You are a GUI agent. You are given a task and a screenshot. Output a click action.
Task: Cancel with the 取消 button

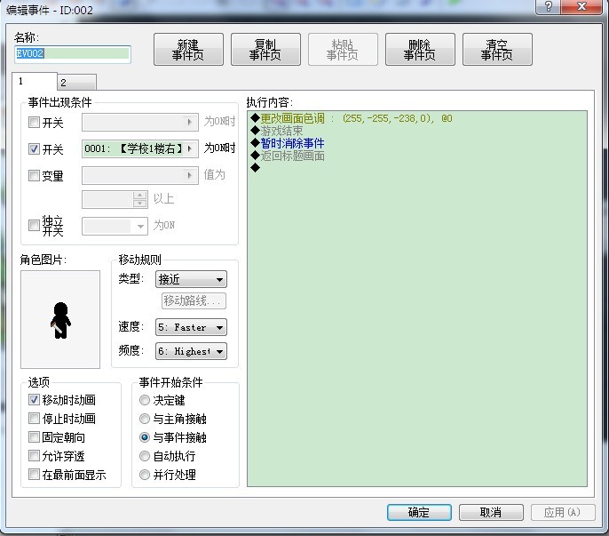pos(491,512)
